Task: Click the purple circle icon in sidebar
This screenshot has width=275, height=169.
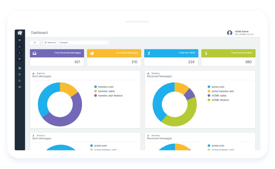Action: 19,59
